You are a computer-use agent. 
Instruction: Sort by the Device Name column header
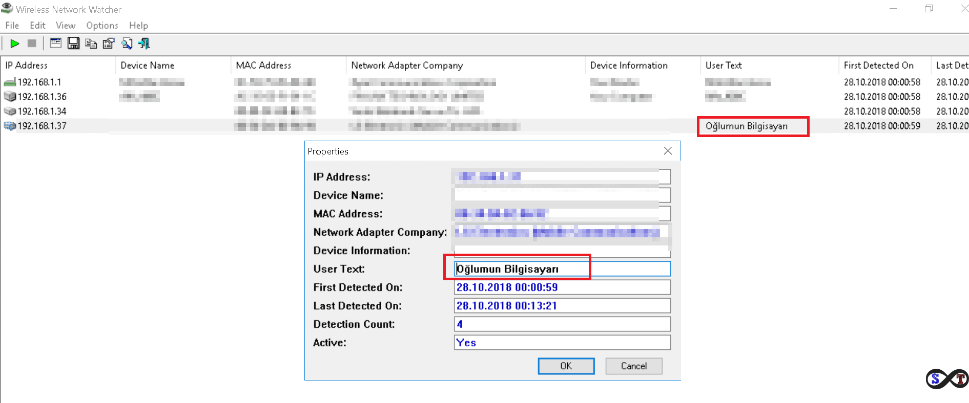click(173, 65)
